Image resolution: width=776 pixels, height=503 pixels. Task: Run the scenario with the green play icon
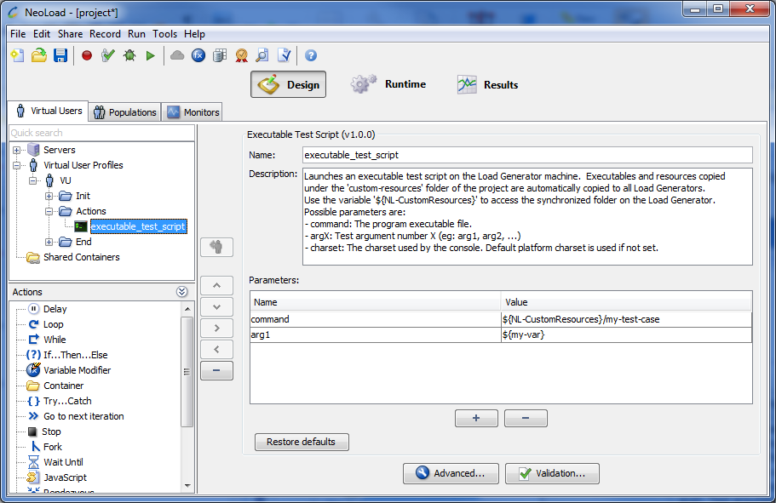[x=151, y=55]
